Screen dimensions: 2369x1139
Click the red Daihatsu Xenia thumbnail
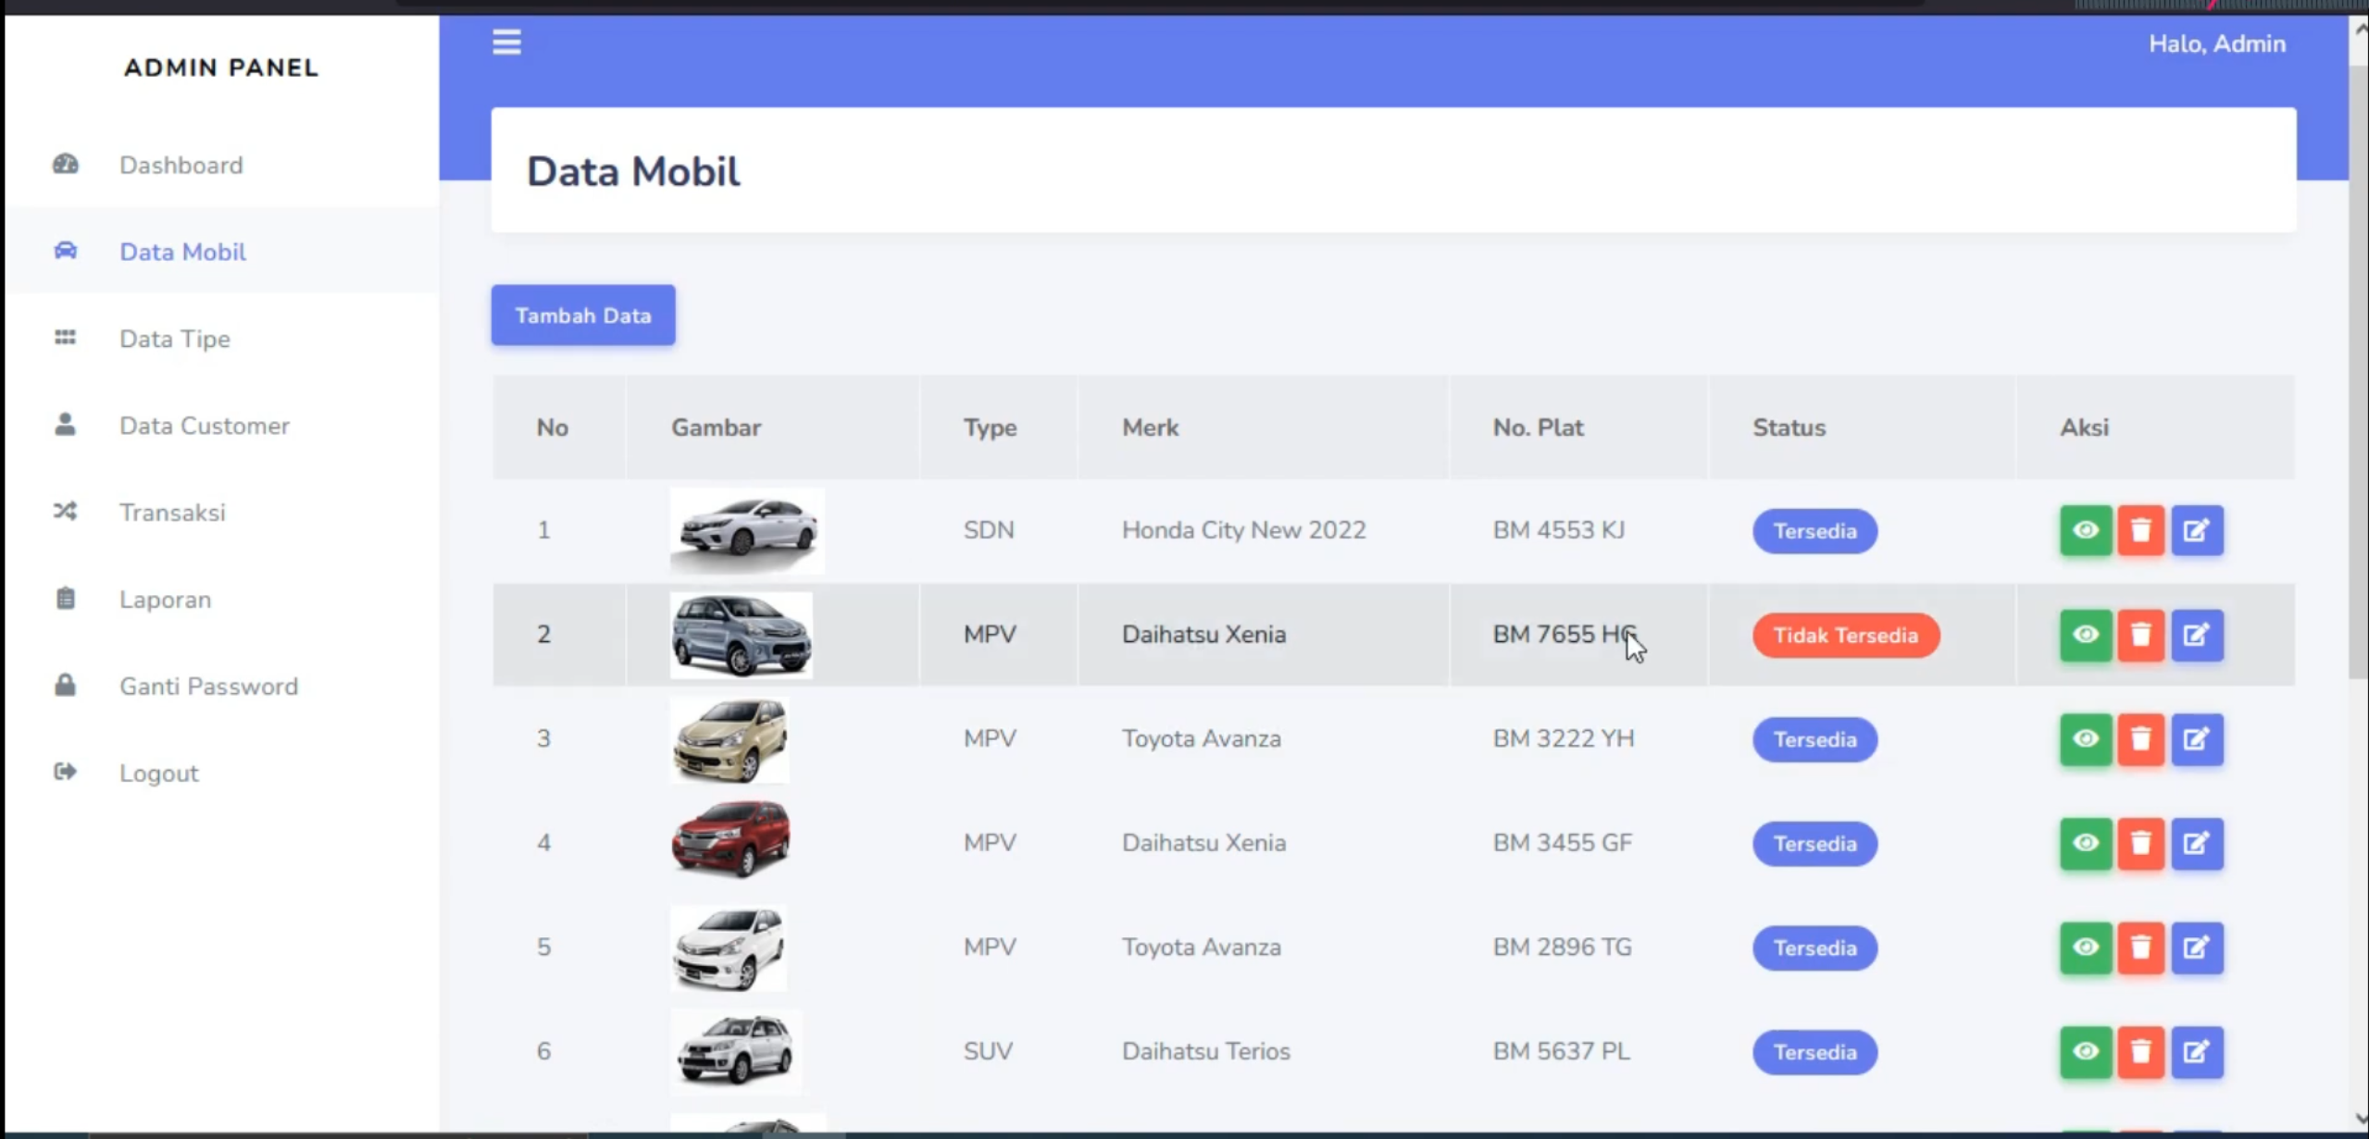coord(730,839)
